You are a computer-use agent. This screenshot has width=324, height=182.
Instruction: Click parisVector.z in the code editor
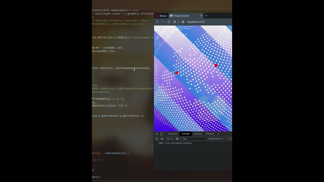[132, 116]
